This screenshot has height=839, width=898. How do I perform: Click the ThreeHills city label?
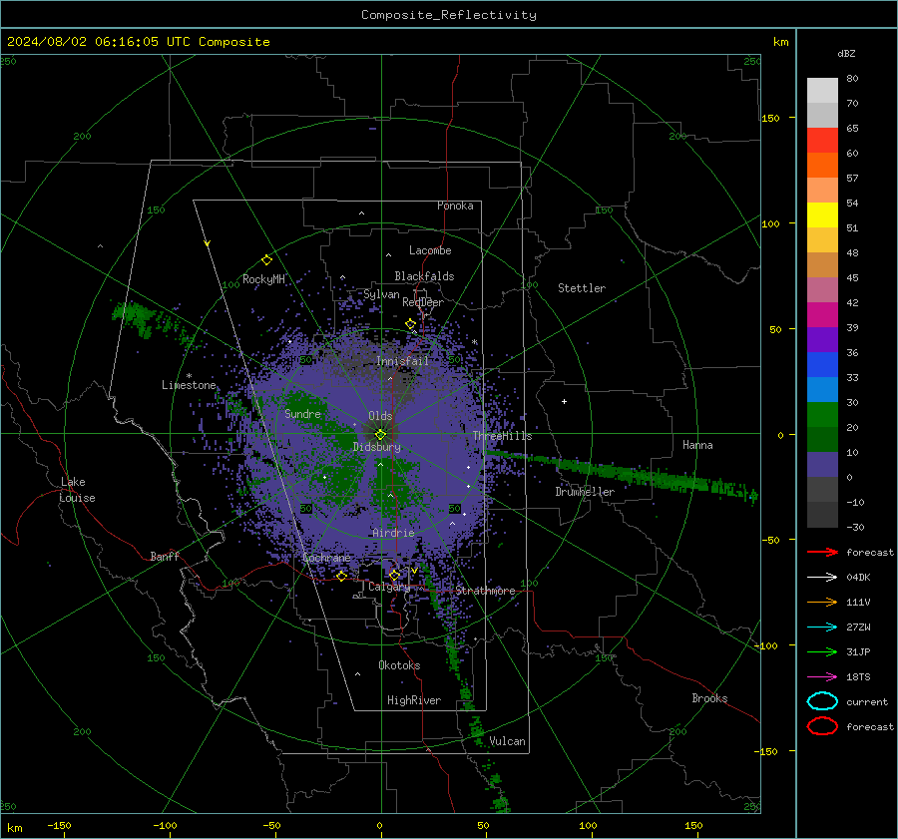(x=502, y=436)
